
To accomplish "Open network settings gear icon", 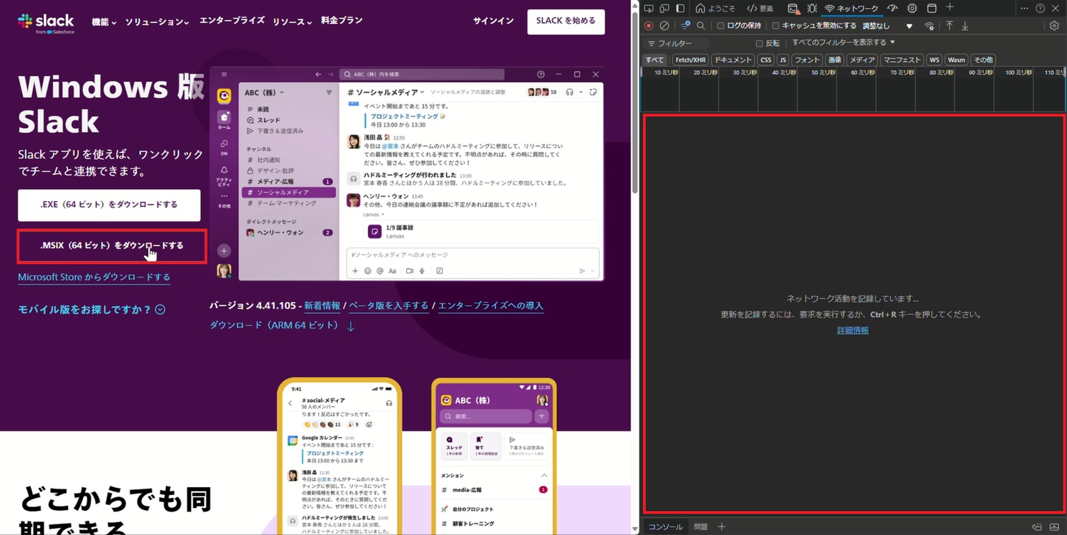I will tap(1054, 26).
